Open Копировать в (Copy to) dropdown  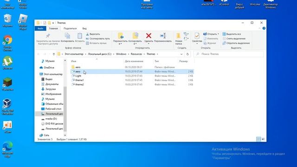(135, 44)
